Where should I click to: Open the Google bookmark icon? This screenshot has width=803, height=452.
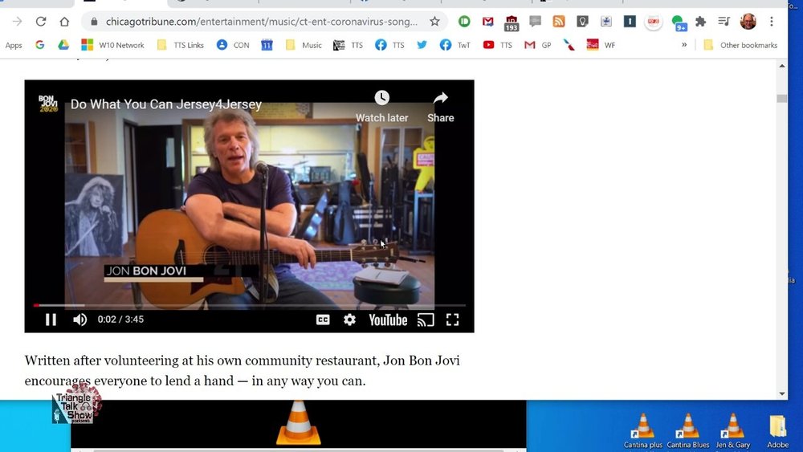(39, 45)
